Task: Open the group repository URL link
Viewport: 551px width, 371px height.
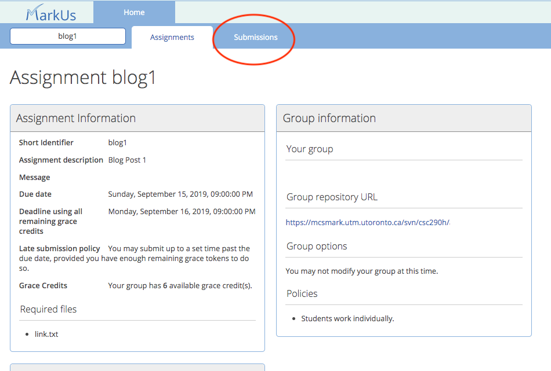Action: (368, 222)
